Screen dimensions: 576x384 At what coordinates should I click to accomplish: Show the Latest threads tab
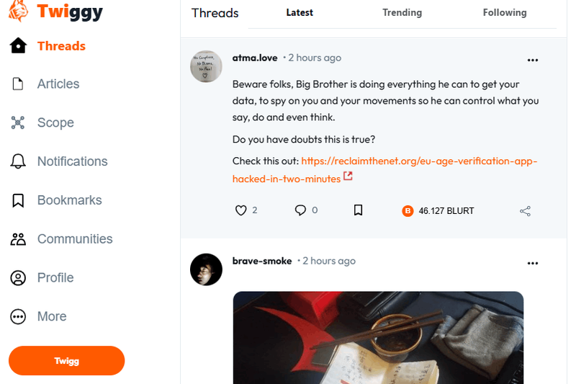tap(300, 13)
